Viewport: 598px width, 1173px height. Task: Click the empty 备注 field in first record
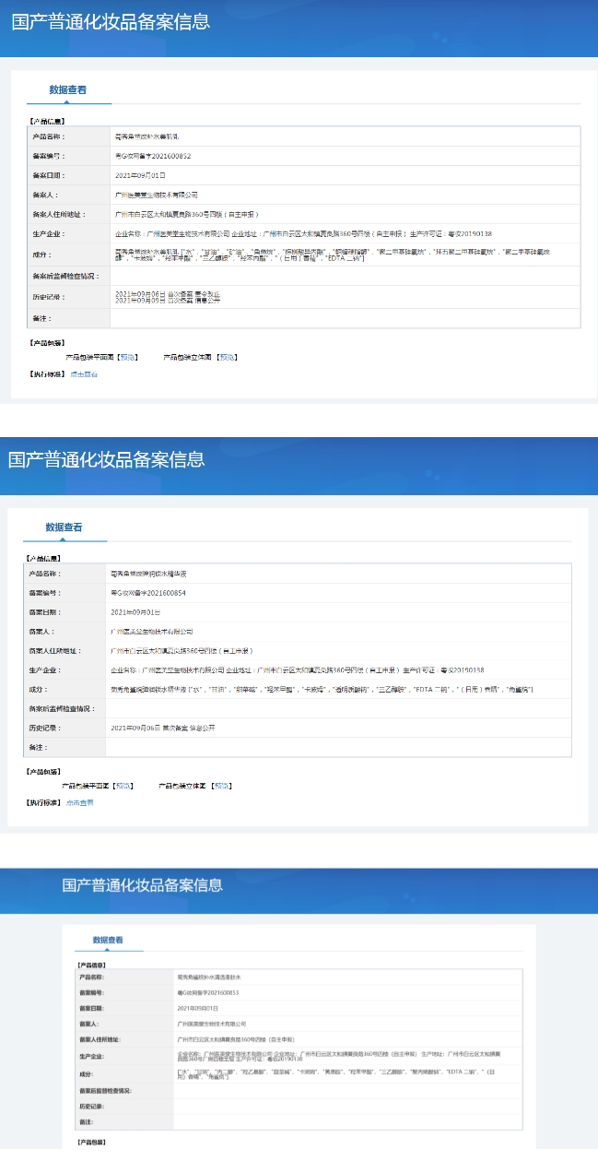(x=345, y=318)
